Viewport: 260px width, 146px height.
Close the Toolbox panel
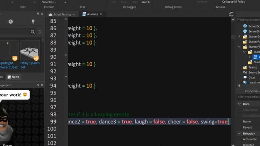tap(42, 14)
